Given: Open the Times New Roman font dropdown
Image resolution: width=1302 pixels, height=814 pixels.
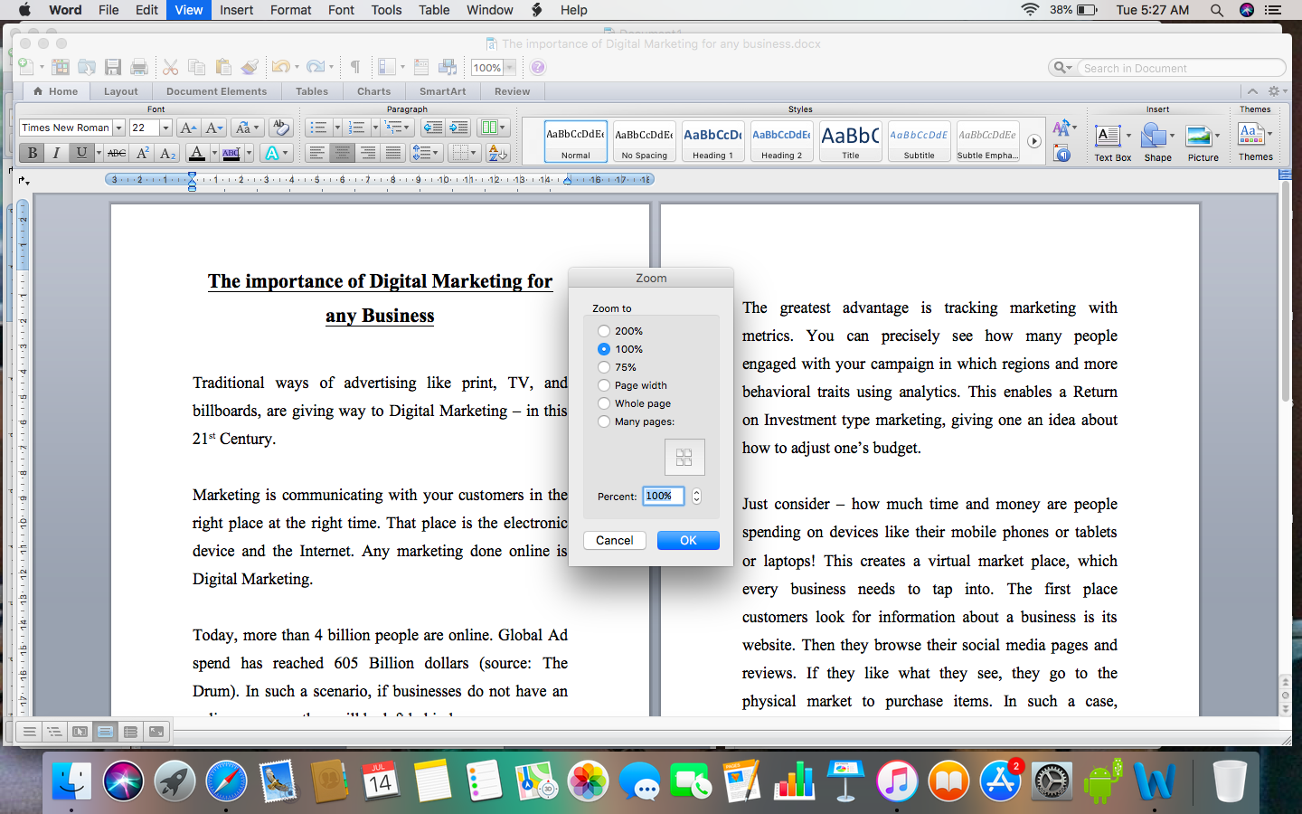Looking at the screenshot, I should pyautogui.click(x=118, y=128).
